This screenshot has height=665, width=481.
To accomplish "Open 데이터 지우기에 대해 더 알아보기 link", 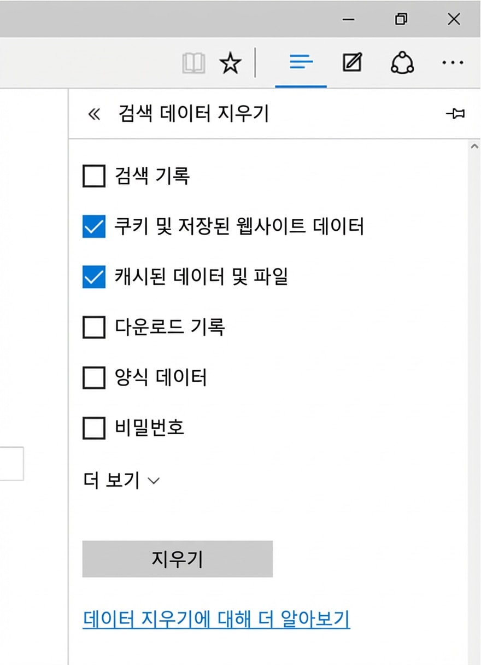I will point(216,619).
